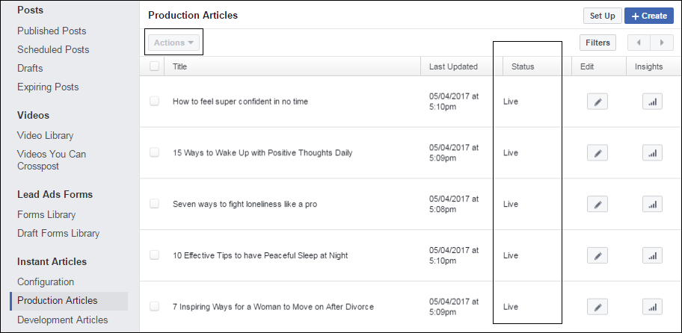Screen dimensions: 682x333
Task: Click the Create button
Action: click(649, 16)
